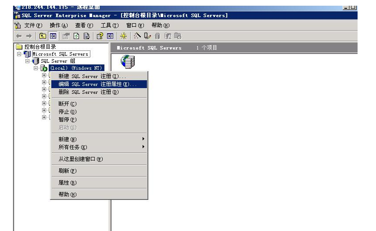The image size is (376, 231).
Task: Click 属性(R) in the context menu
Action: coord(67,183)
